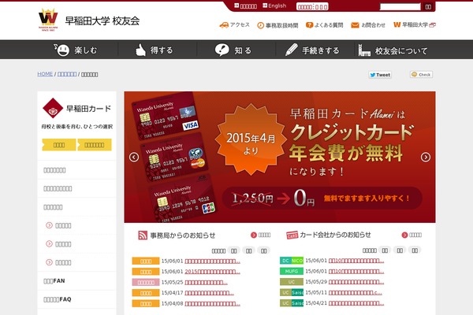
Task: Show next banner slide arrow
Action: click(426, 157)
